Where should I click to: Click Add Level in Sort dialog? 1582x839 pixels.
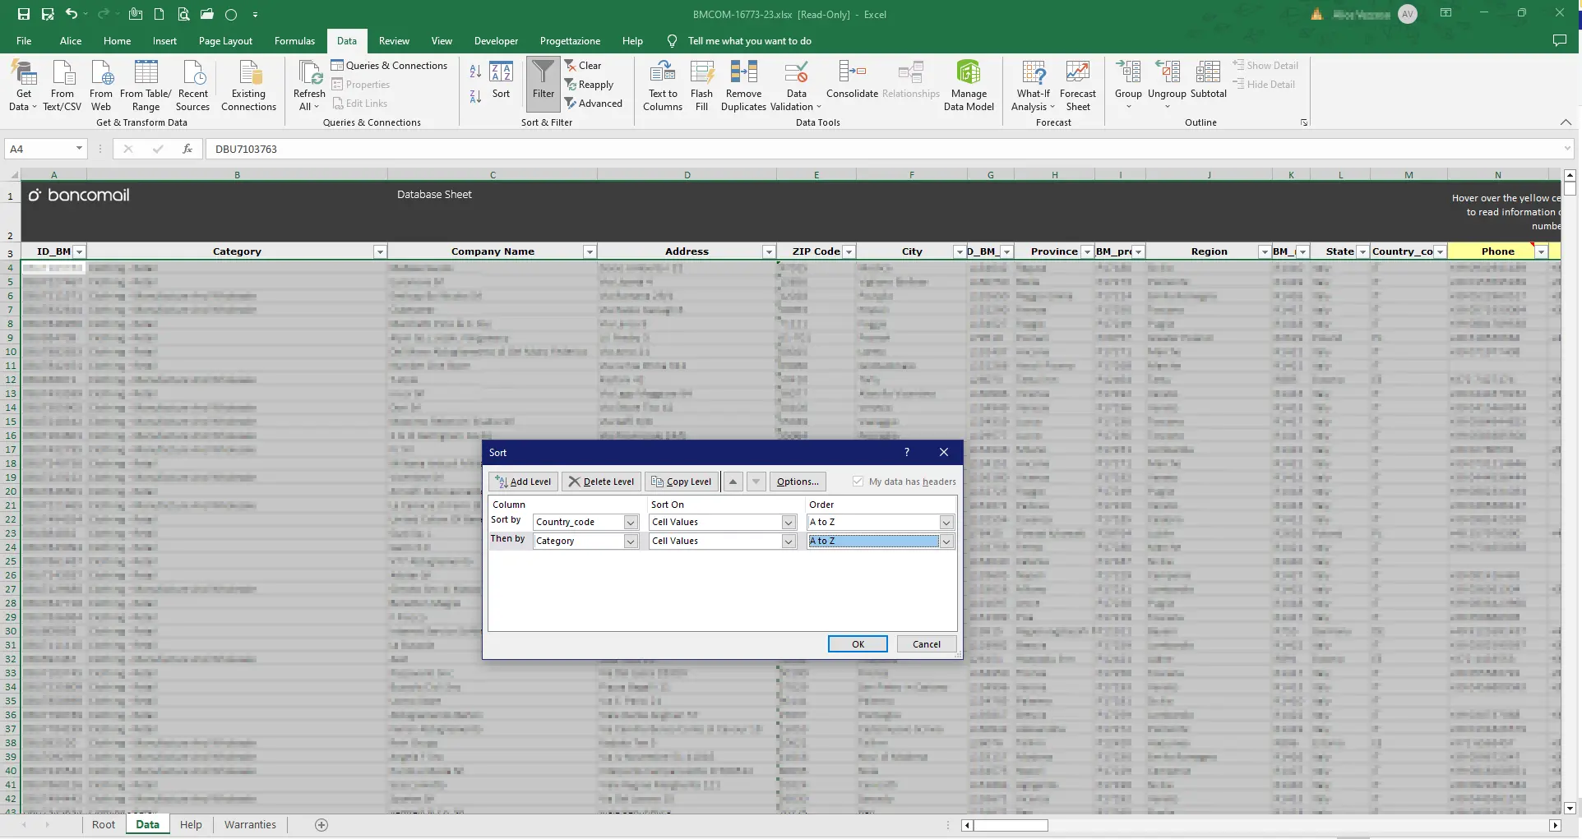click(524, 482)
